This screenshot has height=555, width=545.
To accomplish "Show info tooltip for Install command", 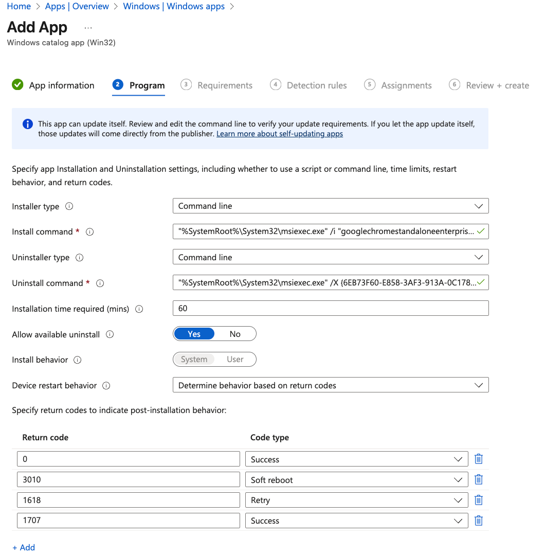I will tap(89, 232).
